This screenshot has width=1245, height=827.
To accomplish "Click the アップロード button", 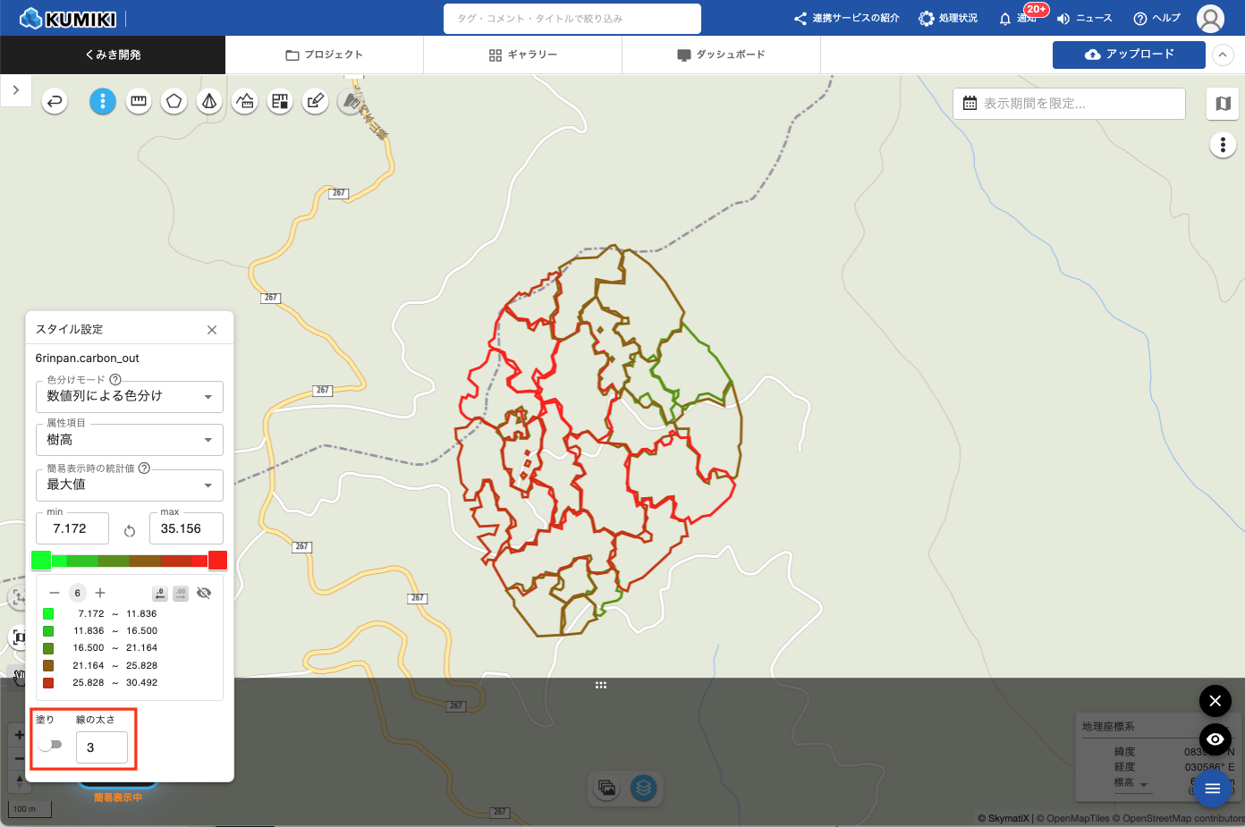I will (1129, 55).
